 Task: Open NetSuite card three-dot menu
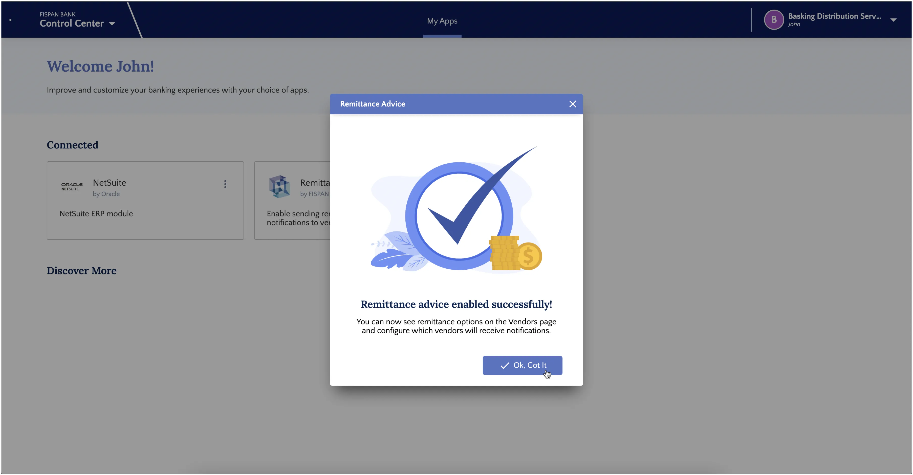(x=225, y=184)
